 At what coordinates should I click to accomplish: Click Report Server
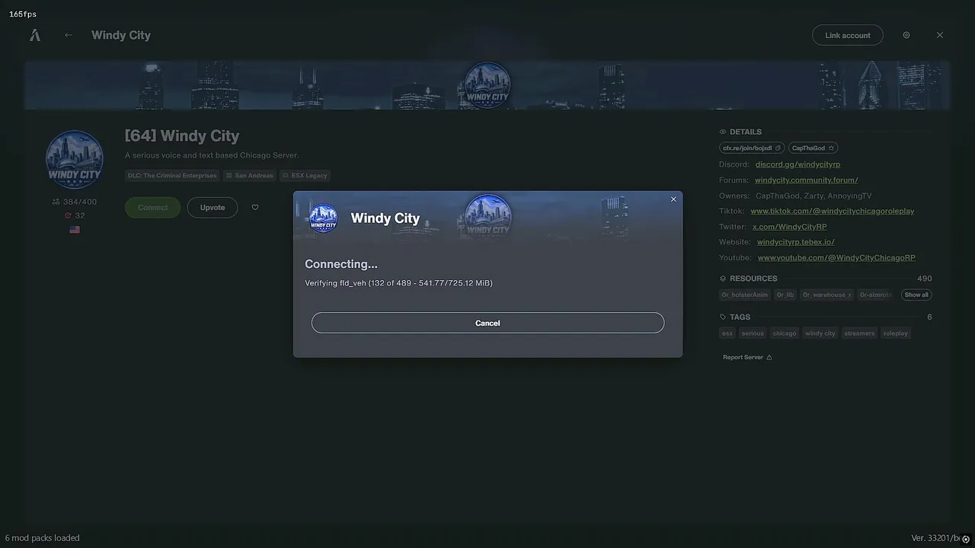743,358
